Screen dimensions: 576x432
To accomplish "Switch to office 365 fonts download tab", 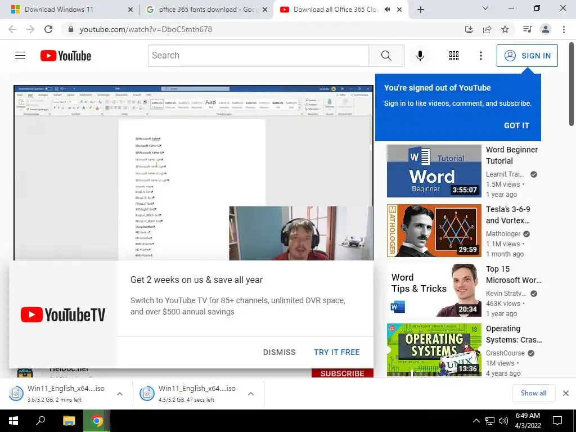I will pyautogui.click(x=207, y=10).
